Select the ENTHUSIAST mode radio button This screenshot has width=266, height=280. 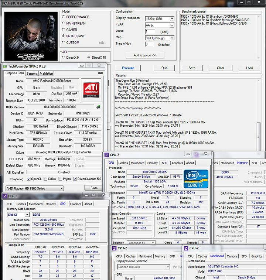(63, 36)
